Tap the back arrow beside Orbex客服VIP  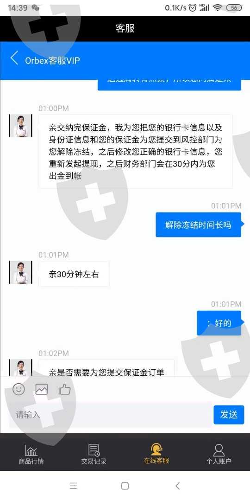14,58
